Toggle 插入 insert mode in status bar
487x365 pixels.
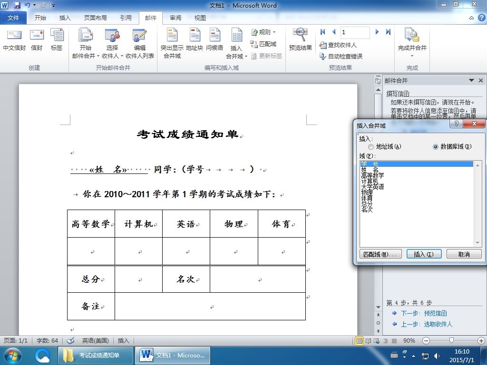tap(123, 340)
